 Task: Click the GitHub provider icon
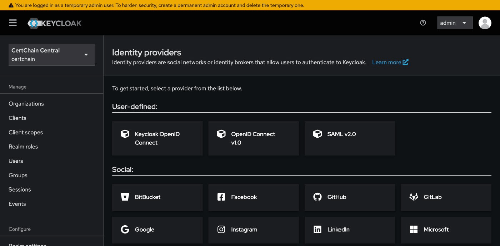[317, 197]
